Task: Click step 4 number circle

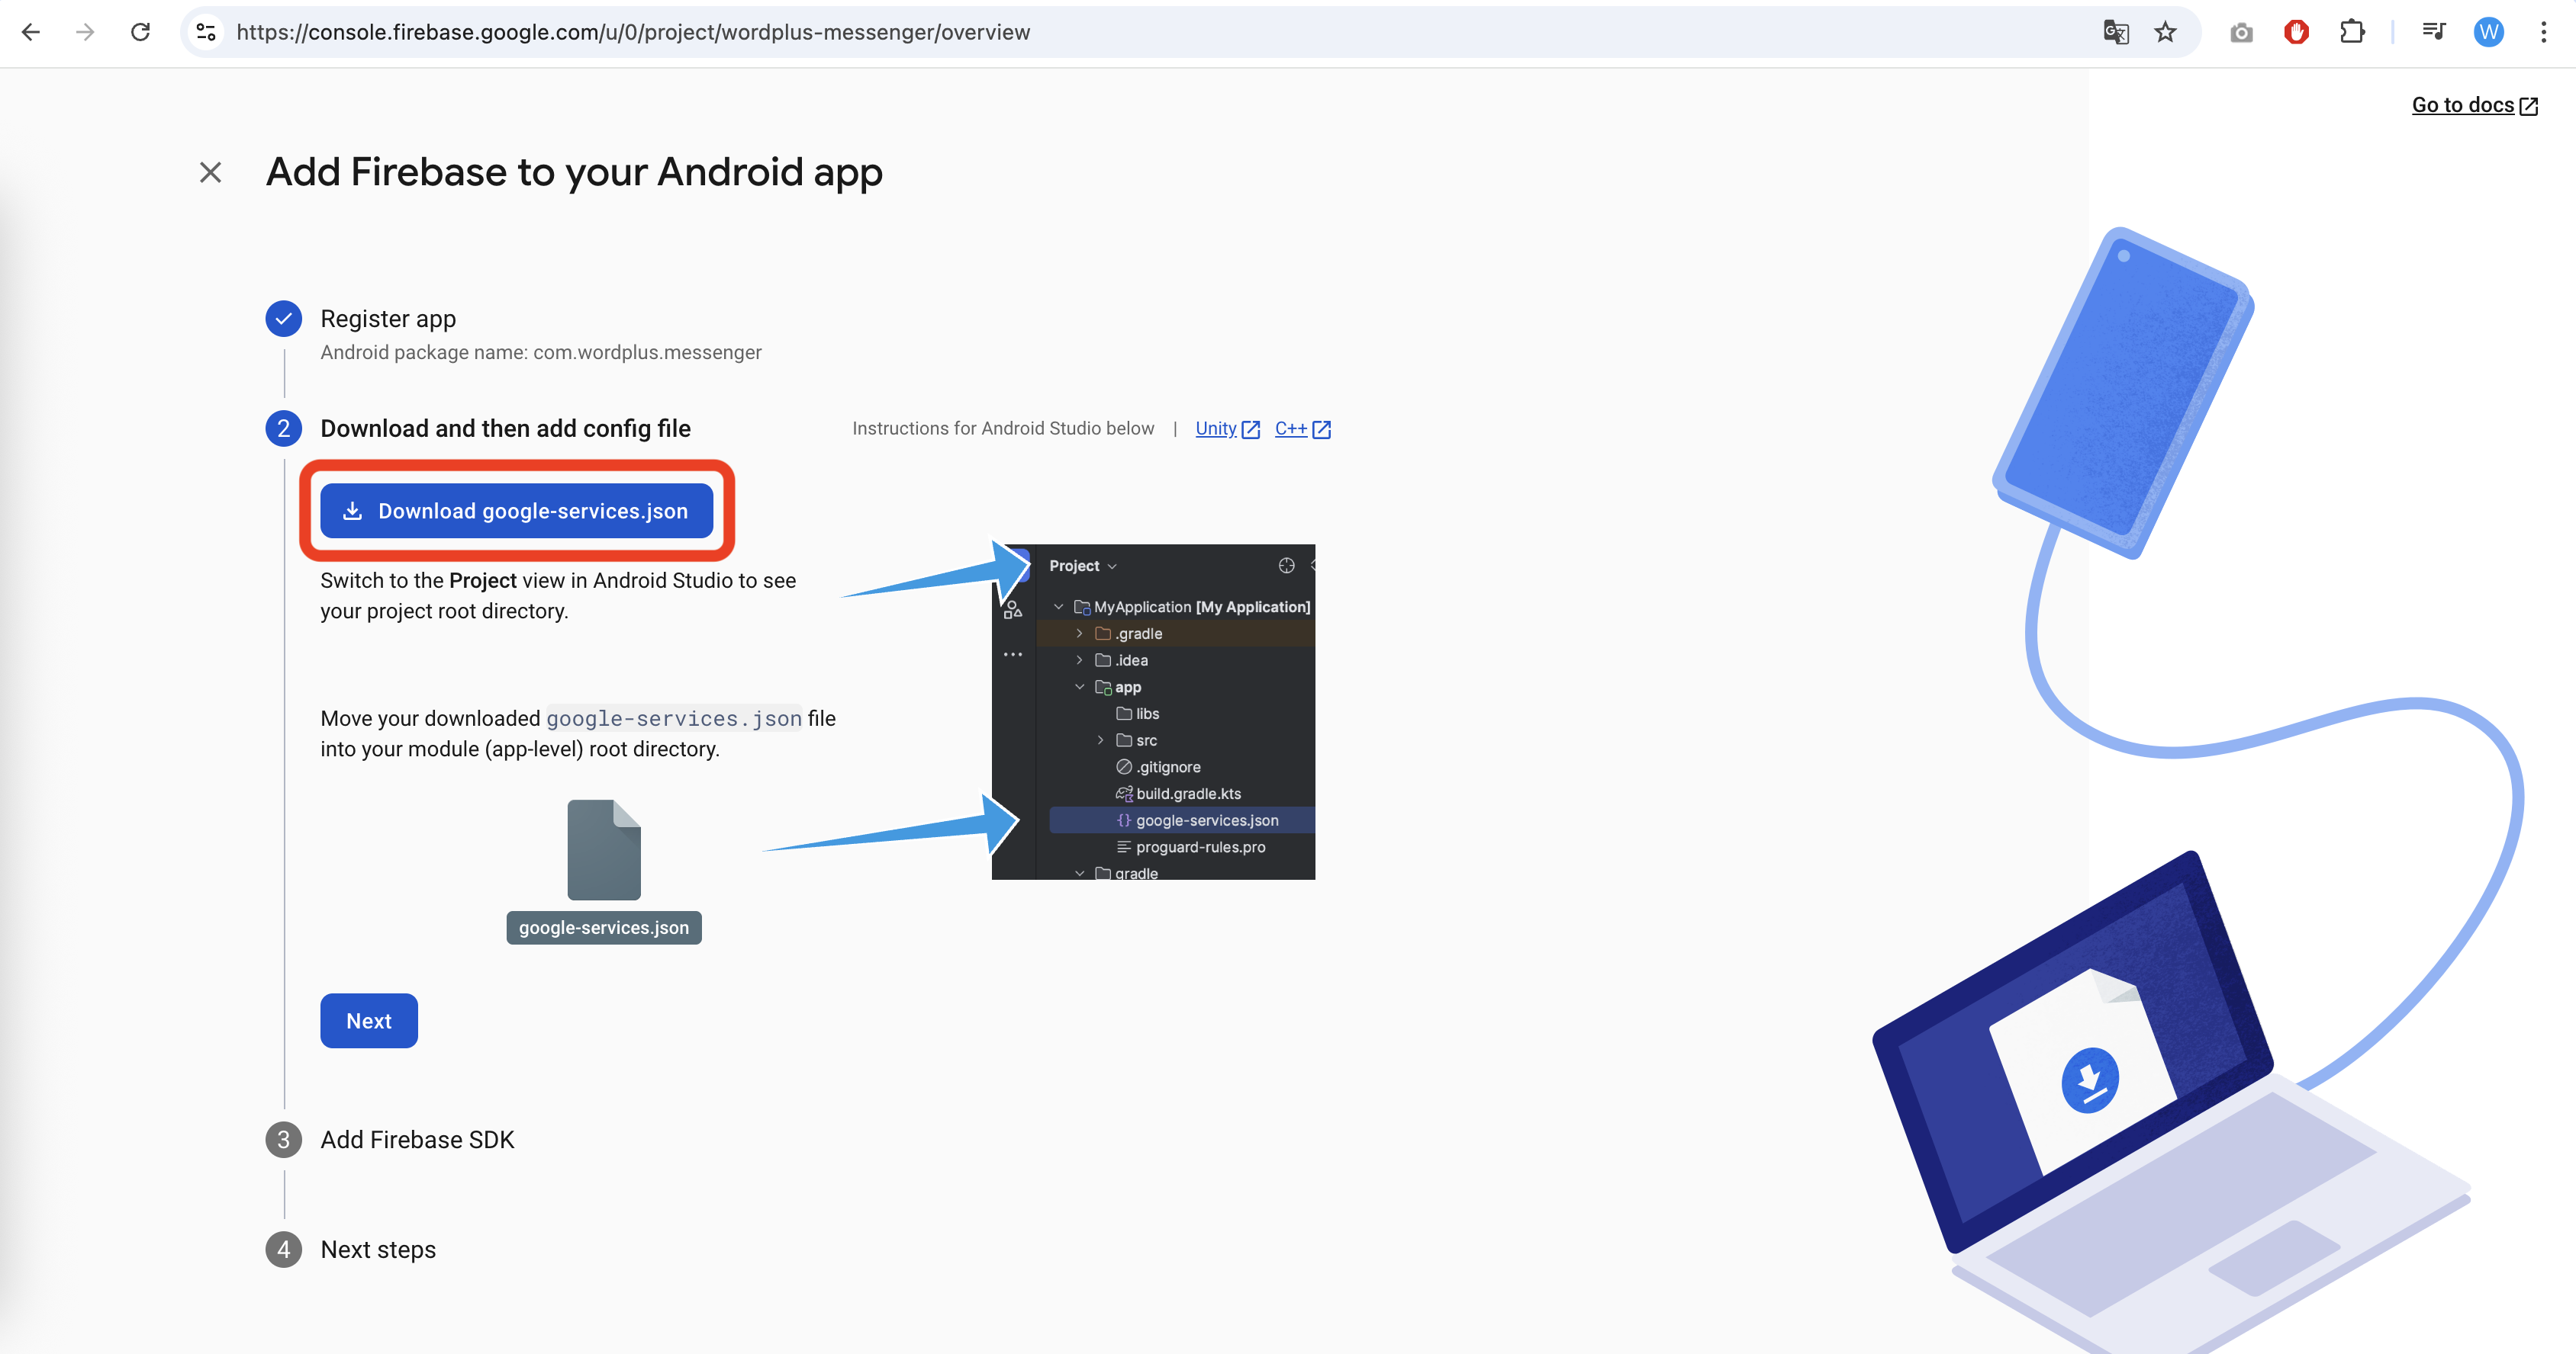Action: tap(284, 1250)
